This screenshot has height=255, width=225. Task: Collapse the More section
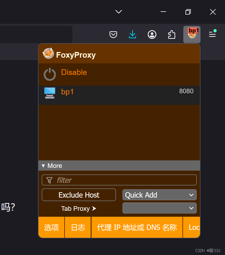point(119,166)
